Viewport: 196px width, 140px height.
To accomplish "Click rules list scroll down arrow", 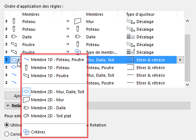I will [x=187, y=85].
